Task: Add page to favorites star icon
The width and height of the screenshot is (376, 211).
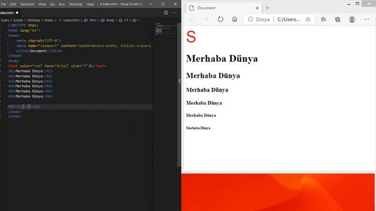Action: tap(308, 19)
